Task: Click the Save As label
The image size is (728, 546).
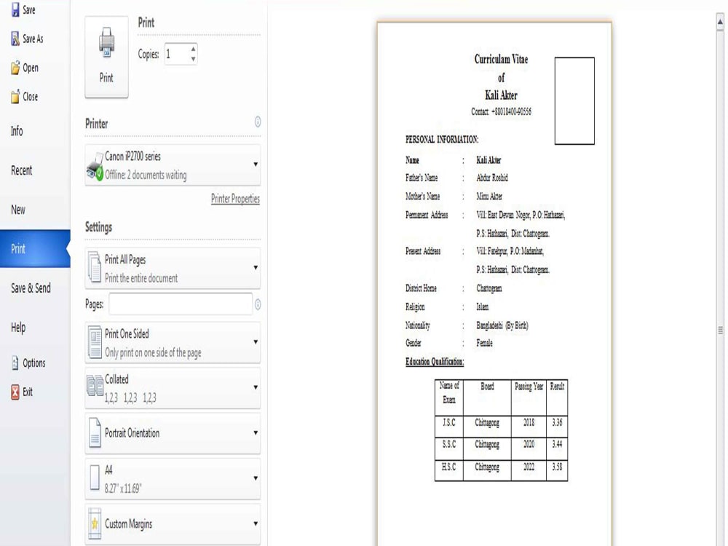Action: (x=33, y=39)
